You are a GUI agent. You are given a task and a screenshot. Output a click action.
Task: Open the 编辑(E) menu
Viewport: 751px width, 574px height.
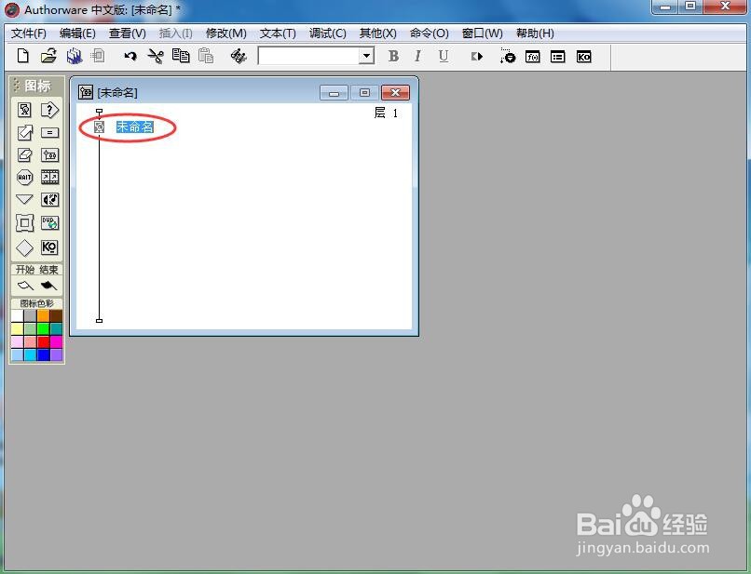coord(77,33)
